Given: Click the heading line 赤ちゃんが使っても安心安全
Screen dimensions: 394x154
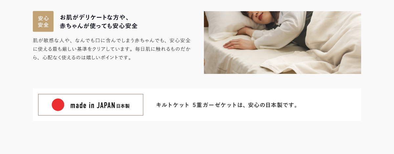Looking at the screenshot, I should coord(98,26).
